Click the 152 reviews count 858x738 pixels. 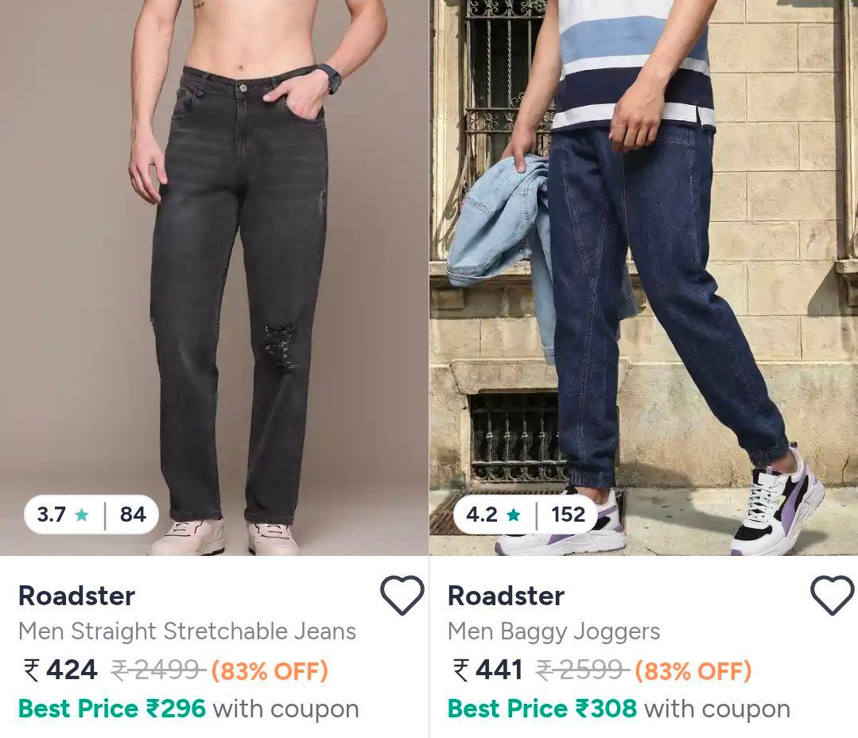click(568, 515)
